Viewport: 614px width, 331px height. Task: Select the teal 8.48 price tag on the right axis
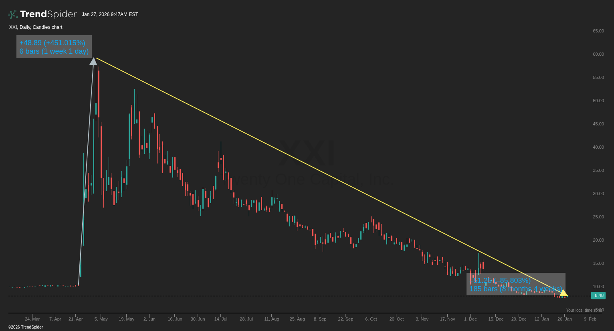point(598,295)
